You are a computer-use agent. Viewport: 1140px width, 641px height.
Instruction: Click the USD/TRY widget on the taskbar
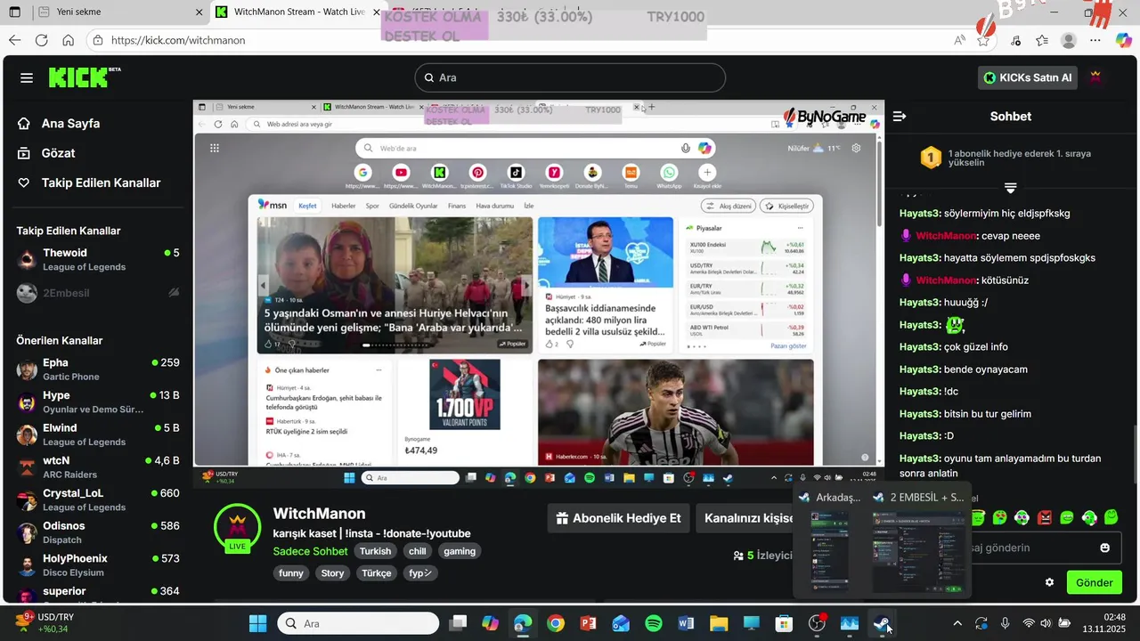coord(45,623)
